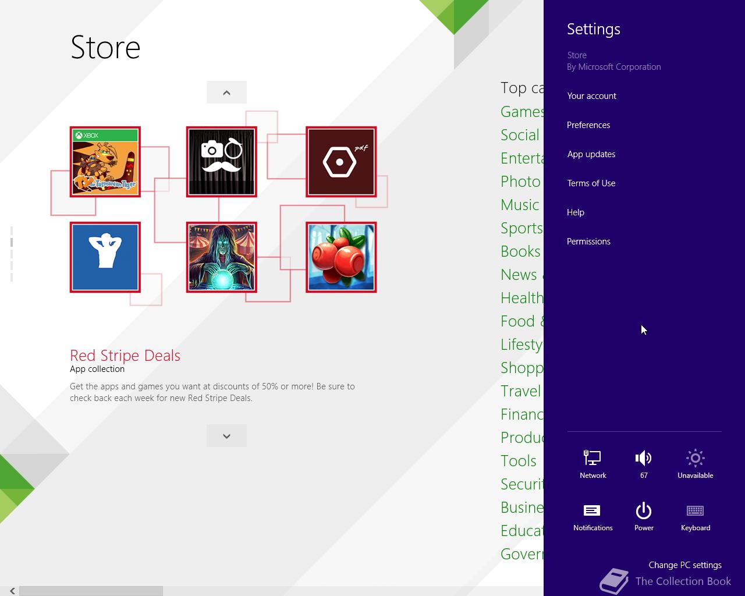The width and height of the screenshot is (745, 596).
Task: Open the Network settings icon
Action: tap(593, 464)
